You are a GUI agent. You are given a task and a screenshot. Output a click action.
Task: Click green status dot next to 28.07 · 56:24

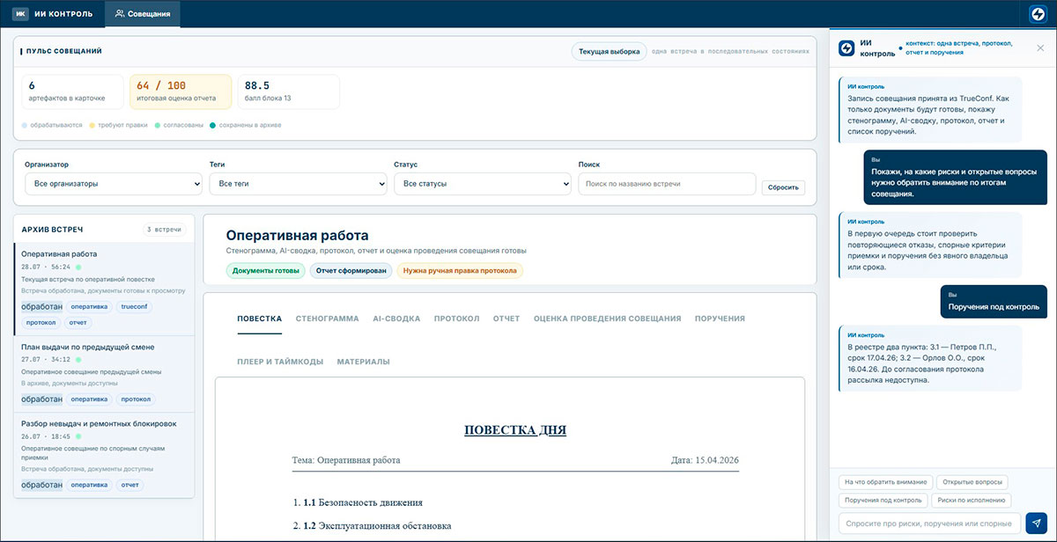[x=78, y=267]
